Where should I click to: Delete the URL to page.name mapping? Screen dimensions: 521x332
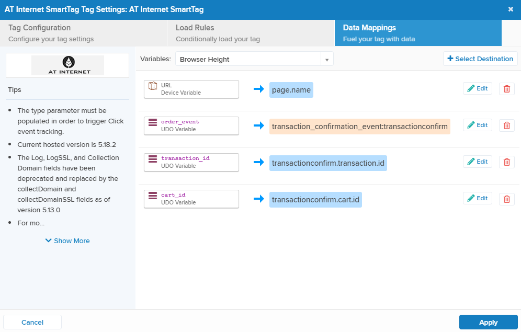(x=506, y=89)
